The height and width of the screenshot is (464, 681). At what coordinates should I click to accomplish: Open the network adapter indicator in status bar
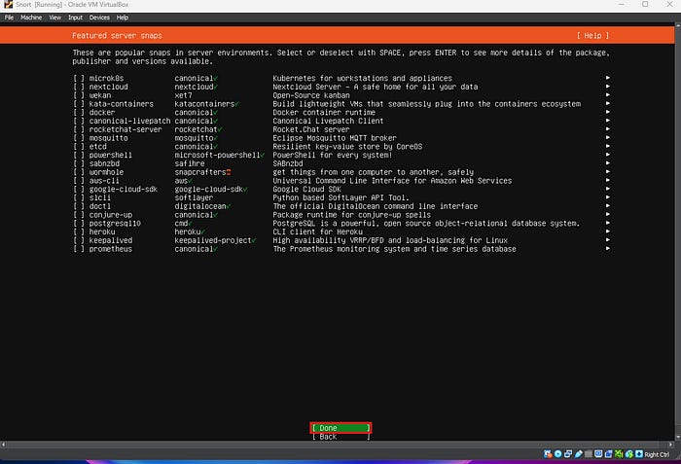tap(568, 454)
